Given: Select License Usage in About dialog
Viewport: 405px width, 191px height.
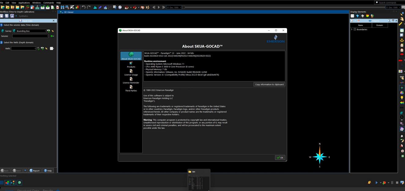Looking at the screenshot, I should pyautogui.click(x=131, y=73).
